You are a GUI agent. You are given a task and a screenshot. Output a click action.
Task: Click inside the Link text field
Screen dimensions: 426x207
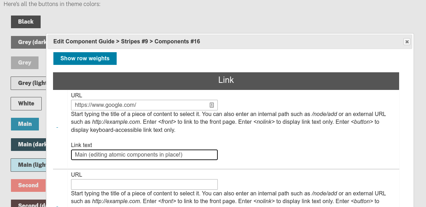(144, 154)
